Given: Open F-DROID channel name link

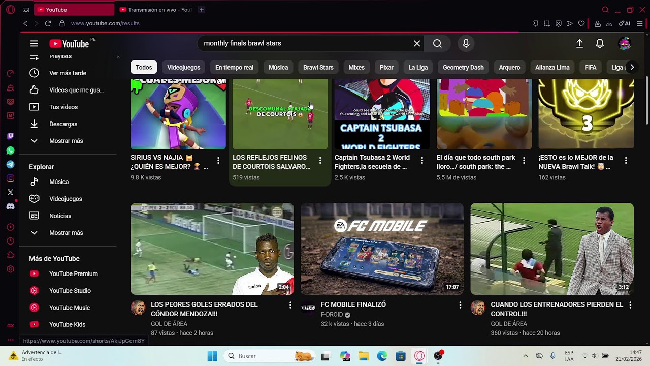Looking at the screenshot, I should (x=332, y=315).
